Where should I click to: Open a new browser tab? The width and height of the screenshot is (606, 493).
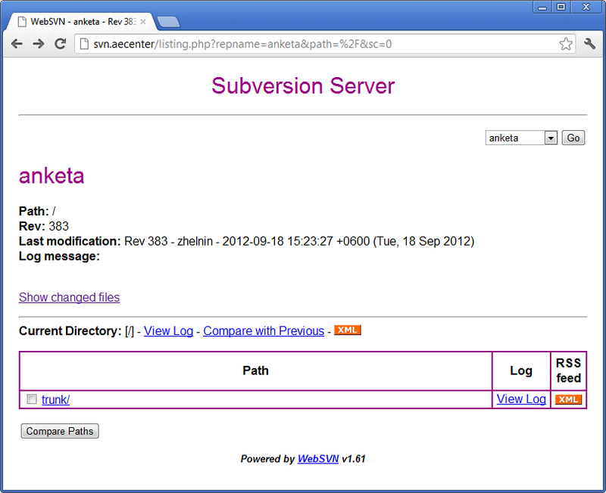tap(168, 21)
